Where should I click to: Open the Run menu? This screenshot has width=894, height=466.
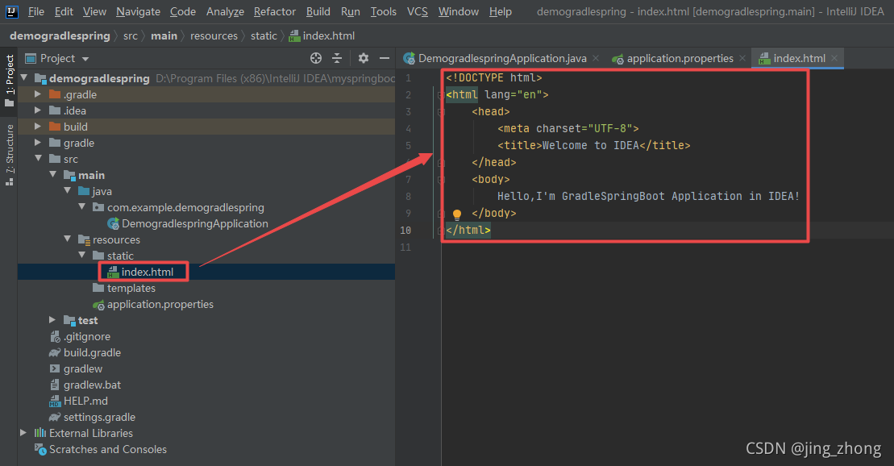[x=351, y=11]
